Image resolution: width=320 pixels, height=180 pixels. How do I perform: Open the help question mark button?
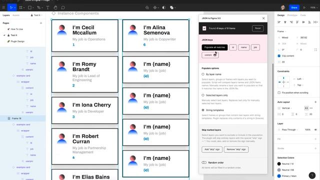312,175
